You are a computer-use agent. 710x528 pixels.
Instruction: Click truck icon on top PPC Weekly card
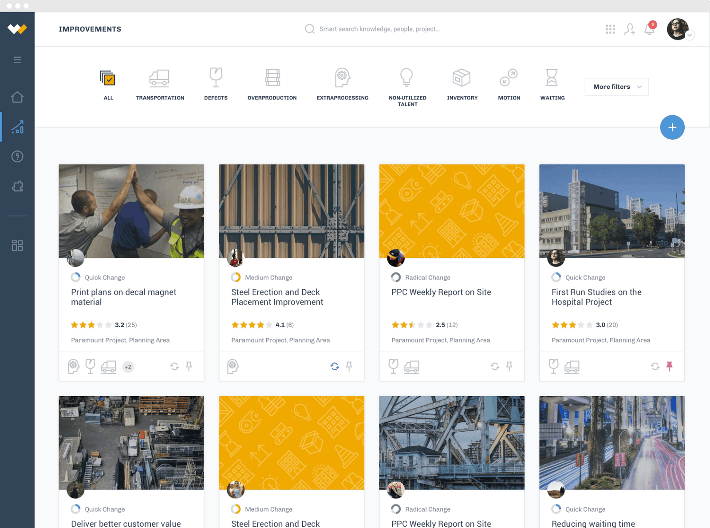pos(412,367)
